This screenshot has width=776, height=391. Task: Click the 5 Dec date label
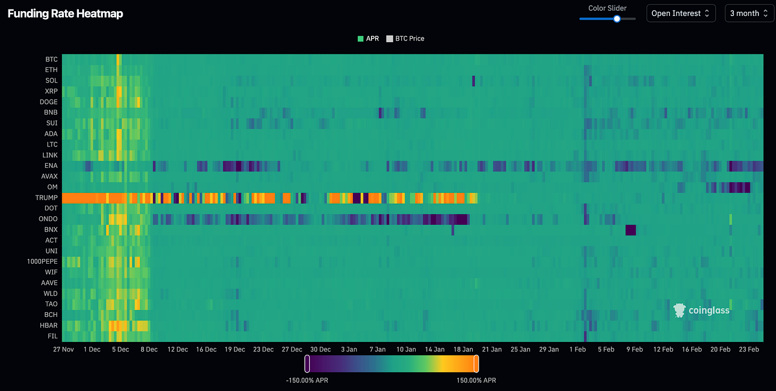(x=120, y=349)
